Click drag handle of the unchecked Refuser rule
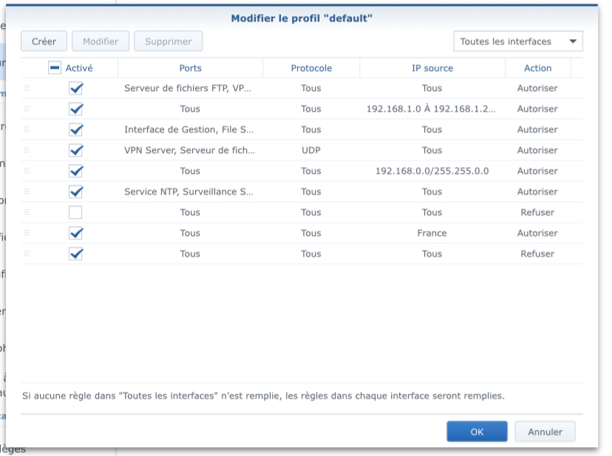Viewport: 612px width, 456px height. tap(27, 212)
